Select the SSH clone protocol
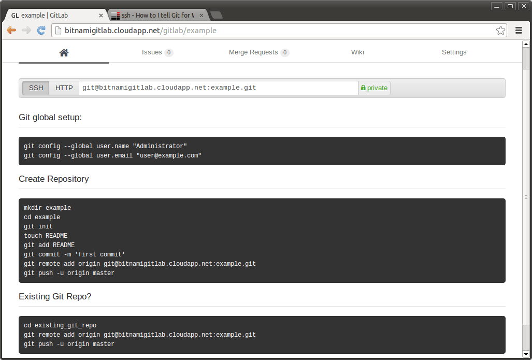This screenshot has height=360, width=532. pos(35,88)
